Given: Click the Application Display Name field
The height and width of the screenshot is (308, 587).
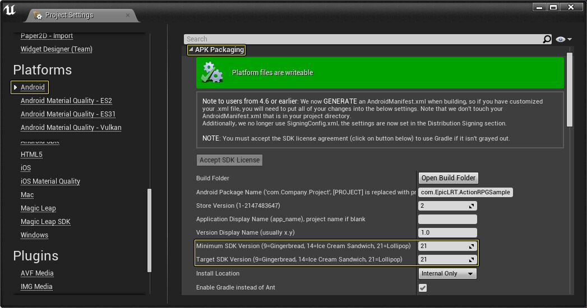Looking at the screenshot, I should [x=447, y=220].
